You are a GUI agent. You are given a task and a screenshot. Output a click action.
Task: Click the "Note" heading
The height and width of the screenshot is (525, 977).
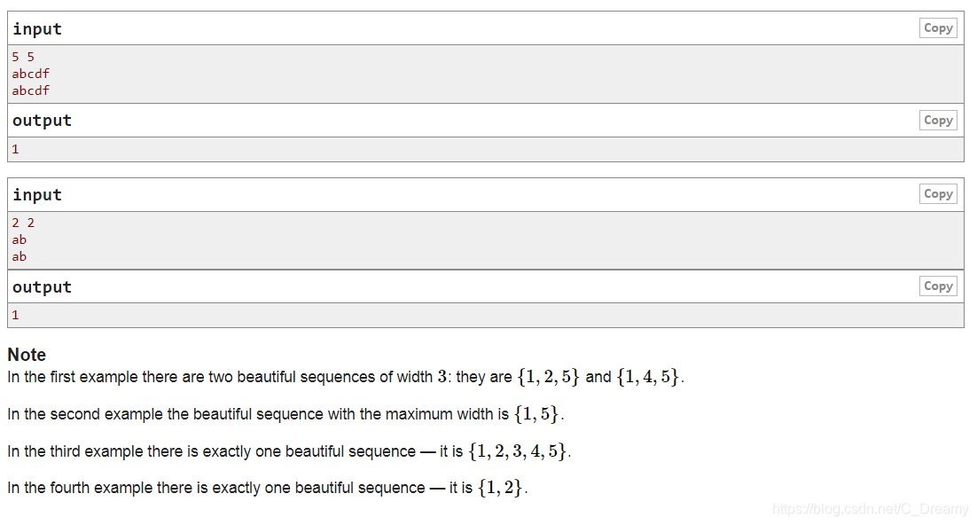(26, 354)
